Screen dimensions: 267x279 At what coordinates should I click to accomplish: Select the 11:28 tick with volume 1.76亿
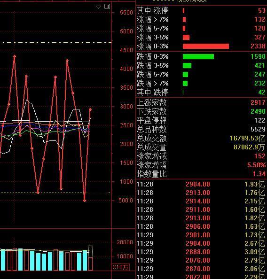(201, 193)
